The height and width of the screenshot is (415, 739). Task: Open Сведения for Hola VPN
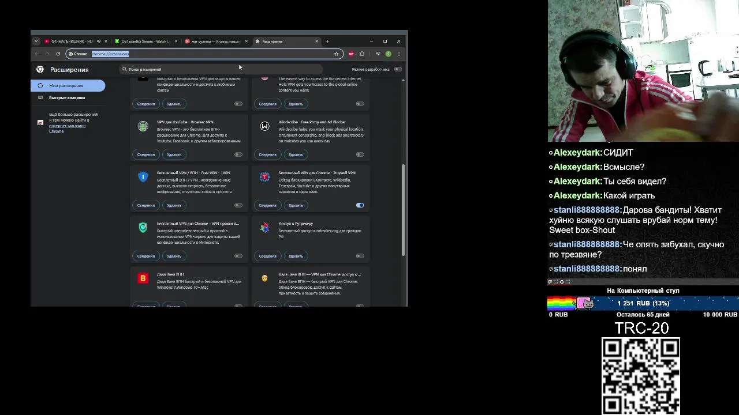click(267, 104)
